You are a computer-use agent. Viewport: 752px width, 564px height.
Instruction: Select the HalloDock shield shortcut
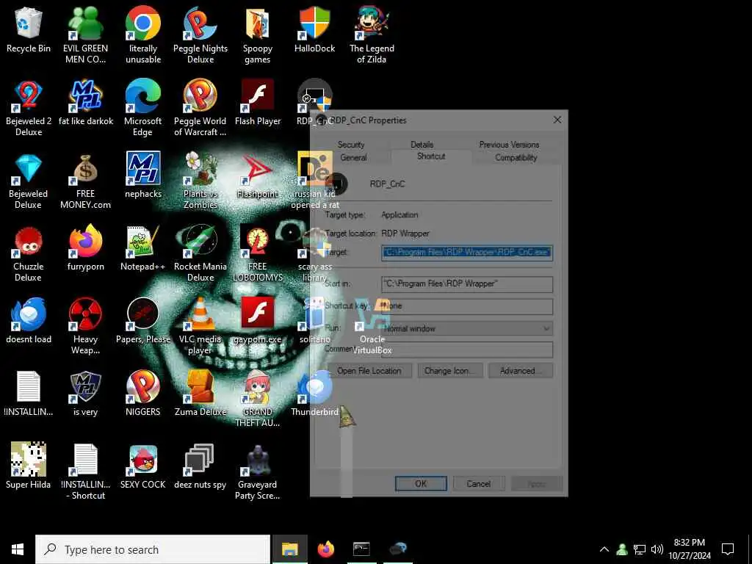tap(314, 29)
